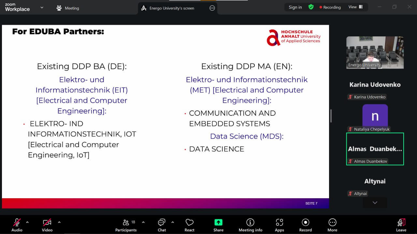The width and height of the screenshot is (417, 234).
Task: Open the Zoom Workplace dropdown arrow
Action: click(42, 7)
